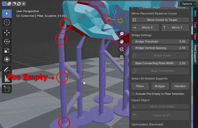The width and height of the screenshot is (198, 128).
Task: Select all related Handles
Action: 180,86
